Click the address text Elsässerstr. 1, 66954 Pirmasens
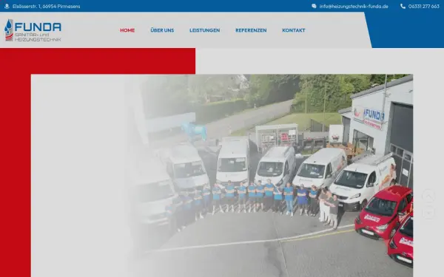This screenshot has height=277, width=444. pyautogui.click(x=46, y=6)
